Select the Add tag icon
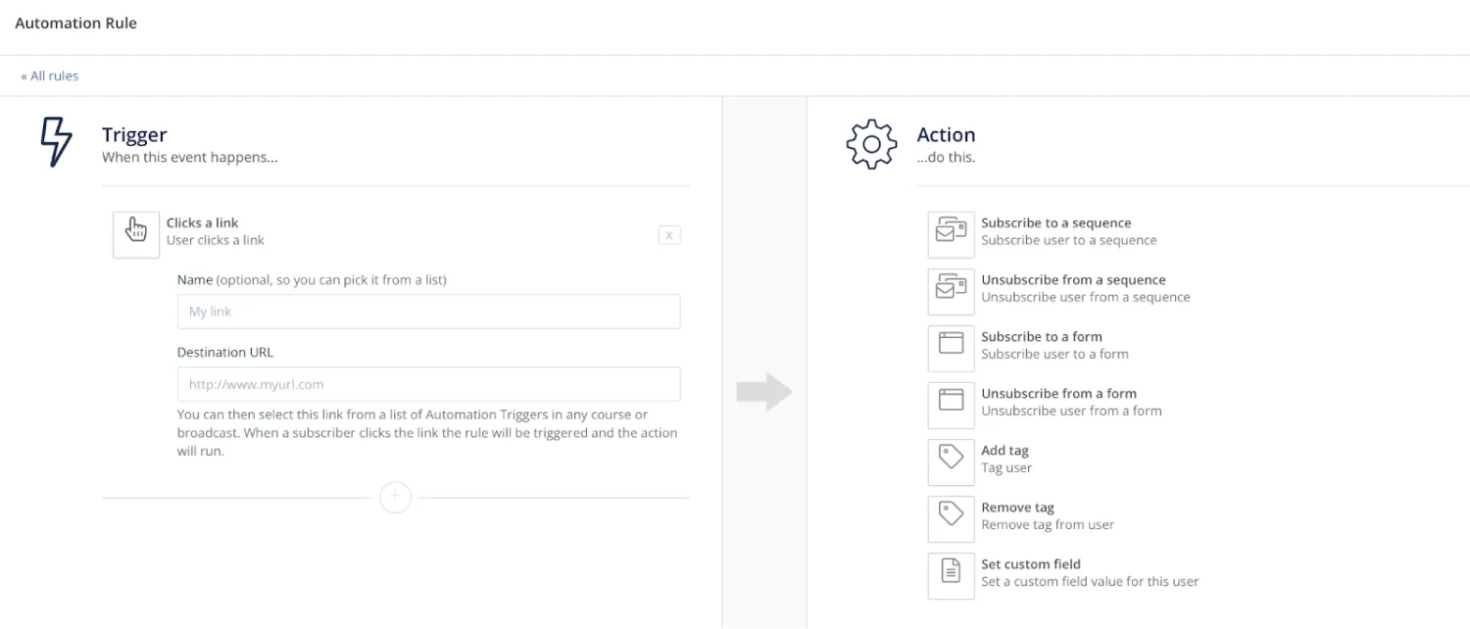 coord(951,460)
